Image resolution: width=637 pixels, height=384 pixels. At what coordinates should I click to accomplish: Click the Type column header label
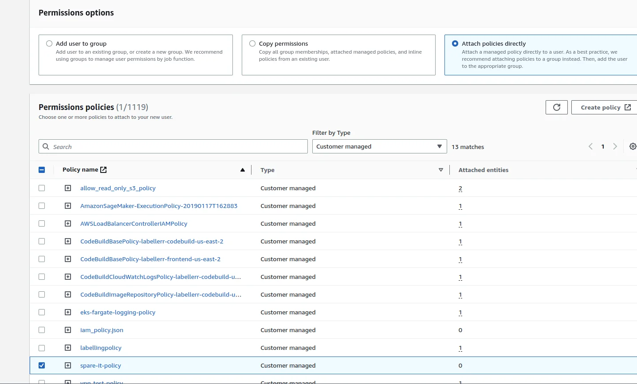267,170
